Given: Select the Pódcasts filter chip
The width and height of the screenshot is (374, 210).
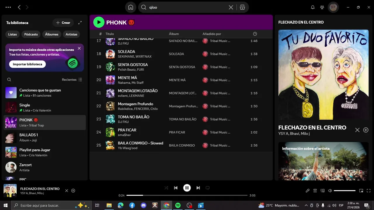Looking at the screenshot, I should point(31,34).
